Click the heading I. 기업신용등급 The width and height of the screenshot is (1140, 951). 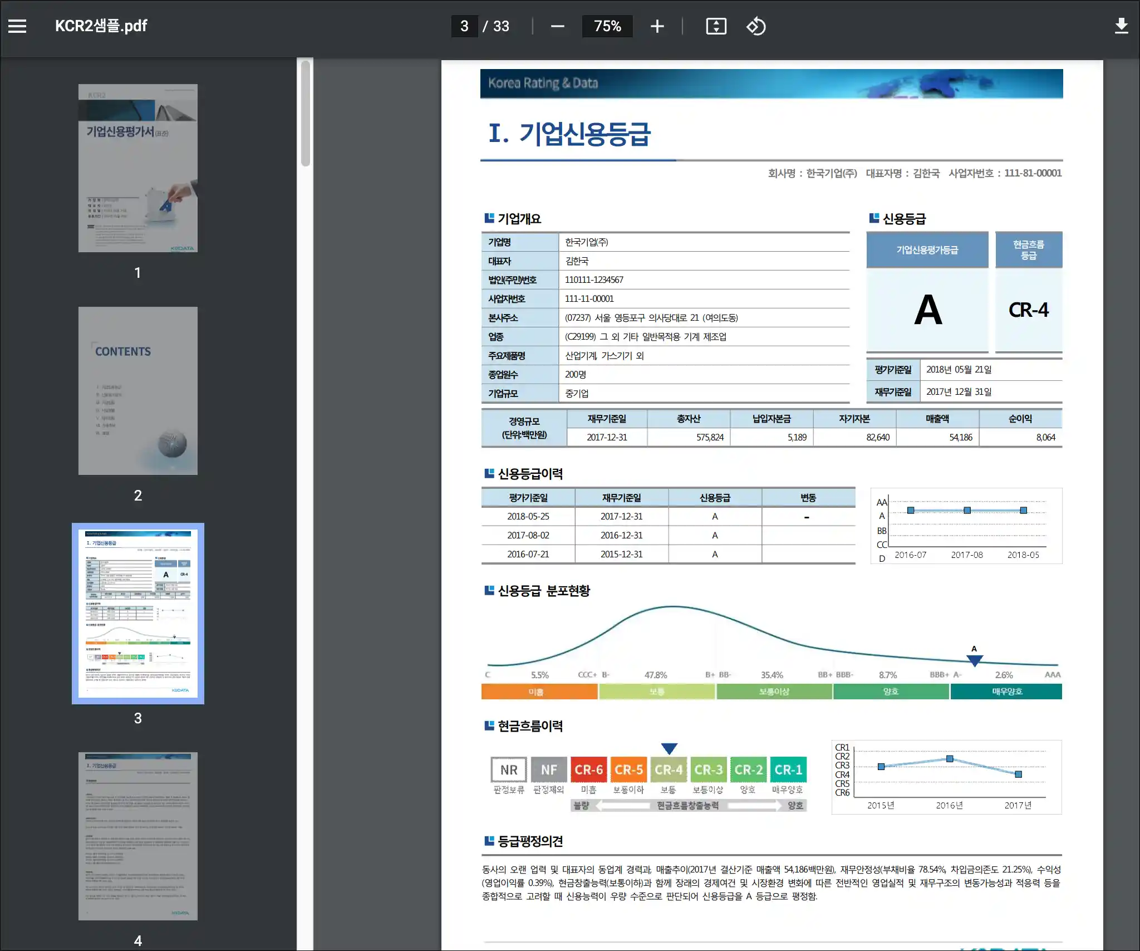569,134
